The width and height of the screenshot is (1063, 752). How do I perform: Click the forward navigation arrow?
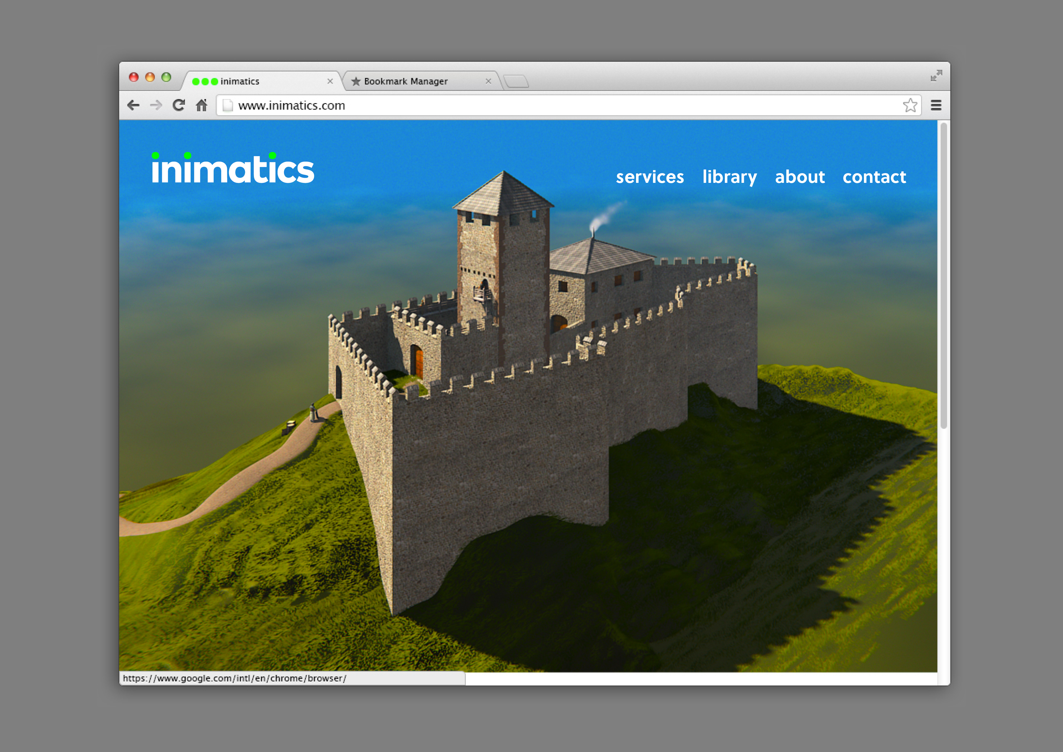(156, 106)
